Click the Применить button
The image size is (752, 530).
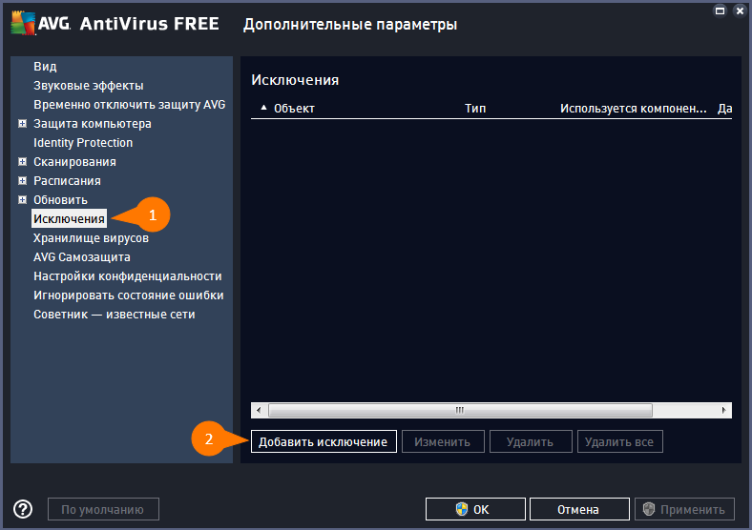[x=684, y=509]
